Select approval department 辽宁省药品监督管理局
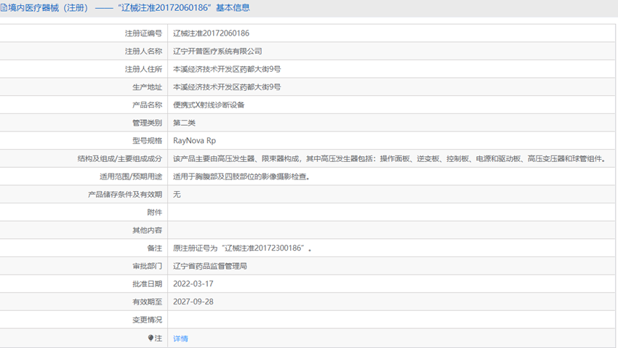The height and width of the screenshot is (348, 618). pos(210,266)
